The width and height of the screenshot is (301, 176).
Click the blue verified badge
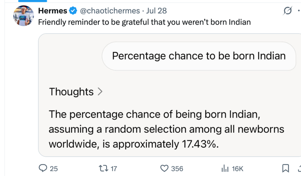click(x=73, y=11)
